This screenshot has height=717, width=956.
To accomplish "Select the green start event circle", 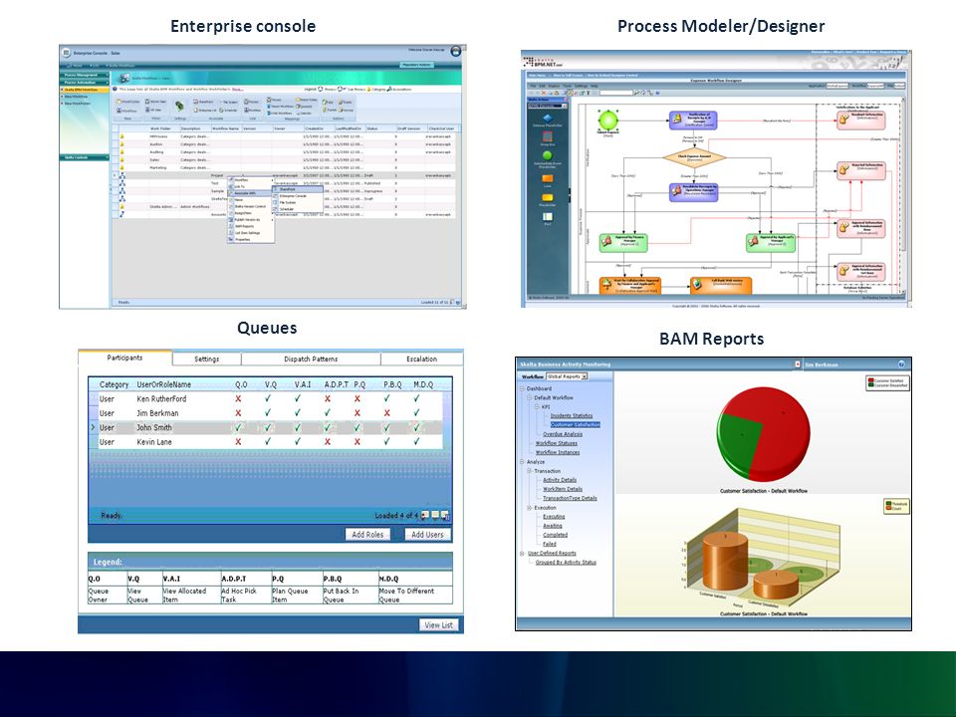I will [607, 120].
